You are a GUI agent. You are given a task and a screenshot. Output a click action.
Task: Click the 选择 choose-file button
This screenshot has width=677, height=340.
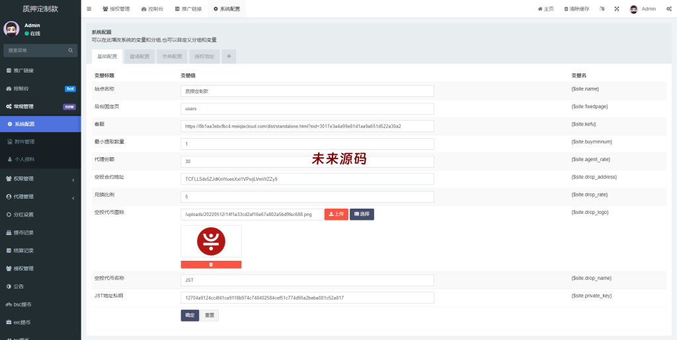tap(362, 214)
